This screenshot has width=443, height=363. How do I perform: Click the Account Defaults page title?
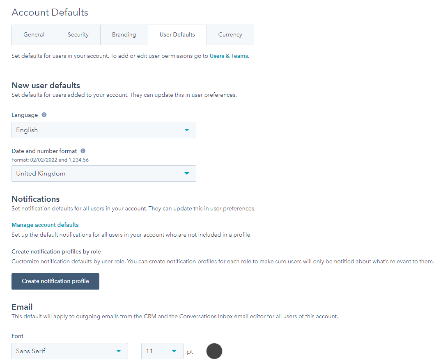[50, 12]
